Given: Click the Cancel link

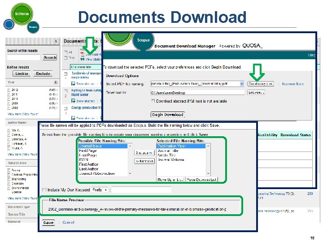Looking at the screenshot, I should [68, 222].
